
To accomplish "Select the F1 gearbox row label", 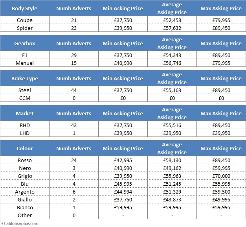I will coord(25,55).
